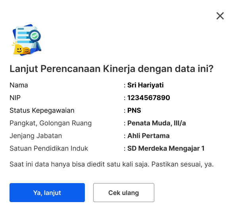Click the NIP number 1234567890
The height and width of the screenshot is (210, 236).
[x=149, y=98]
